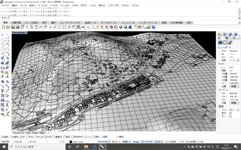Click the black major_roads layer color swatch

[x=71, y=142]
